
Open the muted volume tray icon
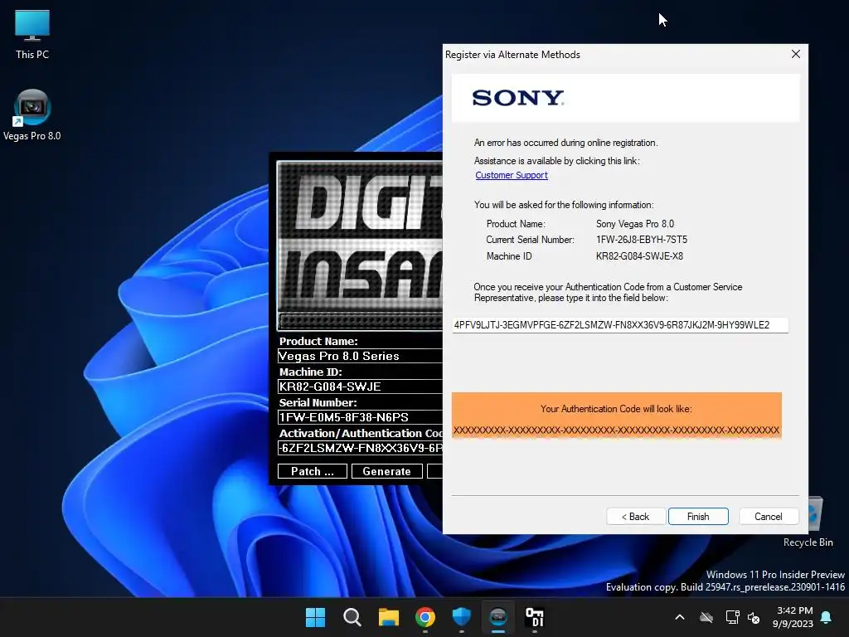click(x=753, y=617)
